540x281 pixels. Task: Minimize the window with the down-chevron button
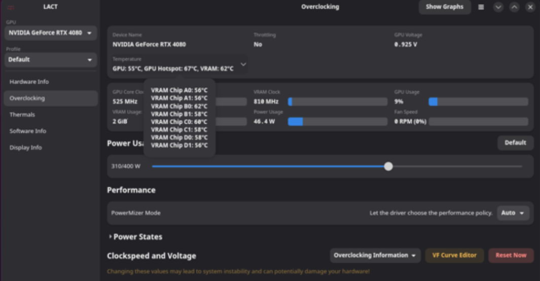[x=498, y=7]
